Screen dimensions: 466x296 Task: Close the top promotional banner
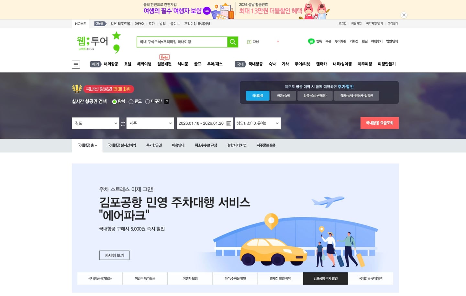(x=404, y=15)
